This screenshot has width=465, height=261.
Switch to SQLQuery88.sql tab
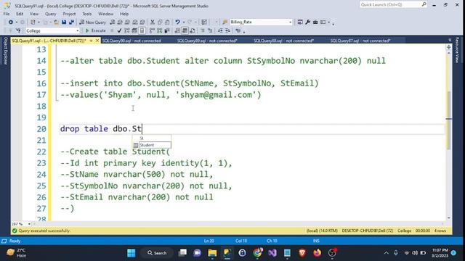284,41
